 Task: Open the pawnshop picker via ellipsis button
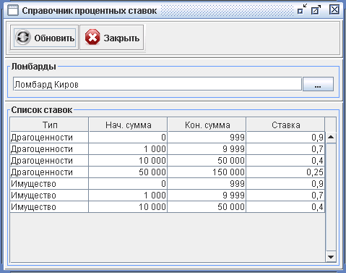click(318, 84)
